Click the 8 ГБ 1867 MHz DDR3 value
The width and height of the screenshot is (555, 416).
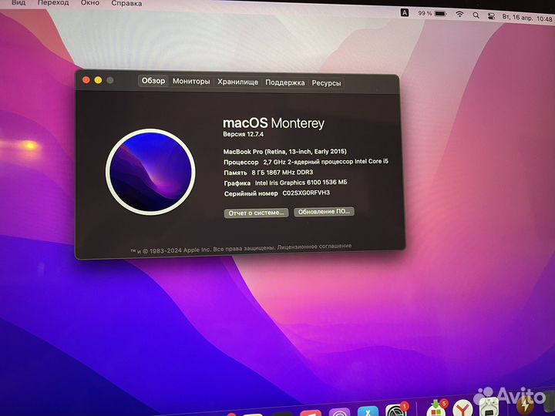click(x=282, y=173)
